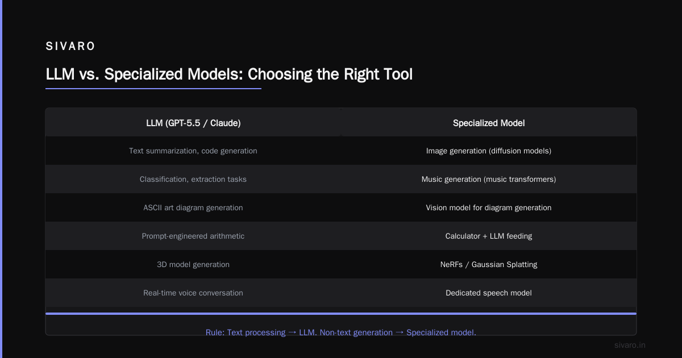Click the purple underline beneath the title
The image size is (682, 358).
[153, 88]
